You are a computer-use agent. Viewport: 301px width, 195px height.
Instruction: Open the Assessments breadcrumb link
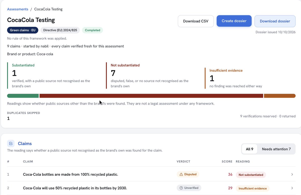(18, 9)
